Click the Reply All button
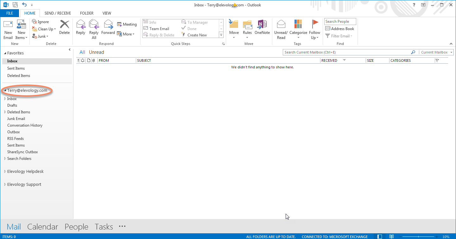Screen dimensions: 456x239 (x=94, y=29)
